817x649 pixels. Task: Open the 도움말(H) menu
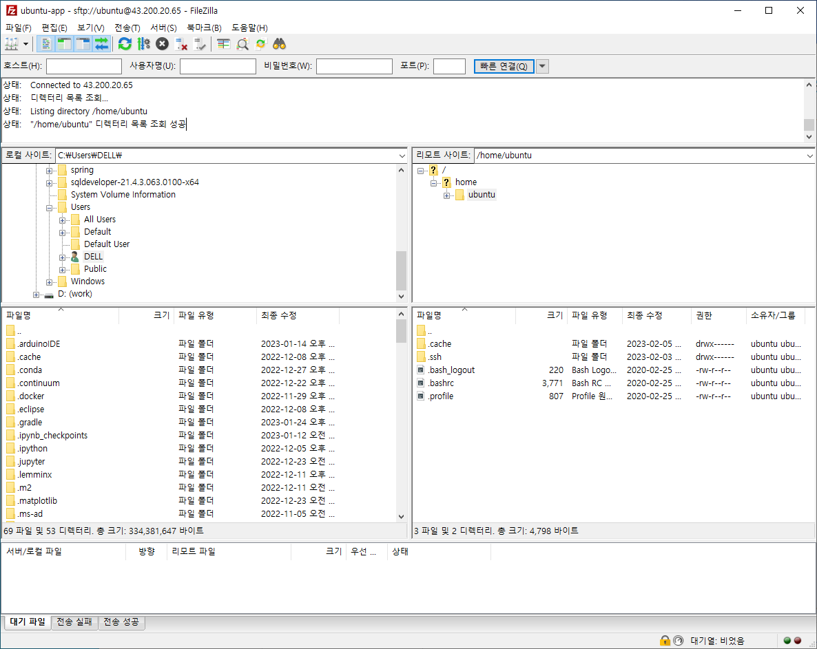249,28
